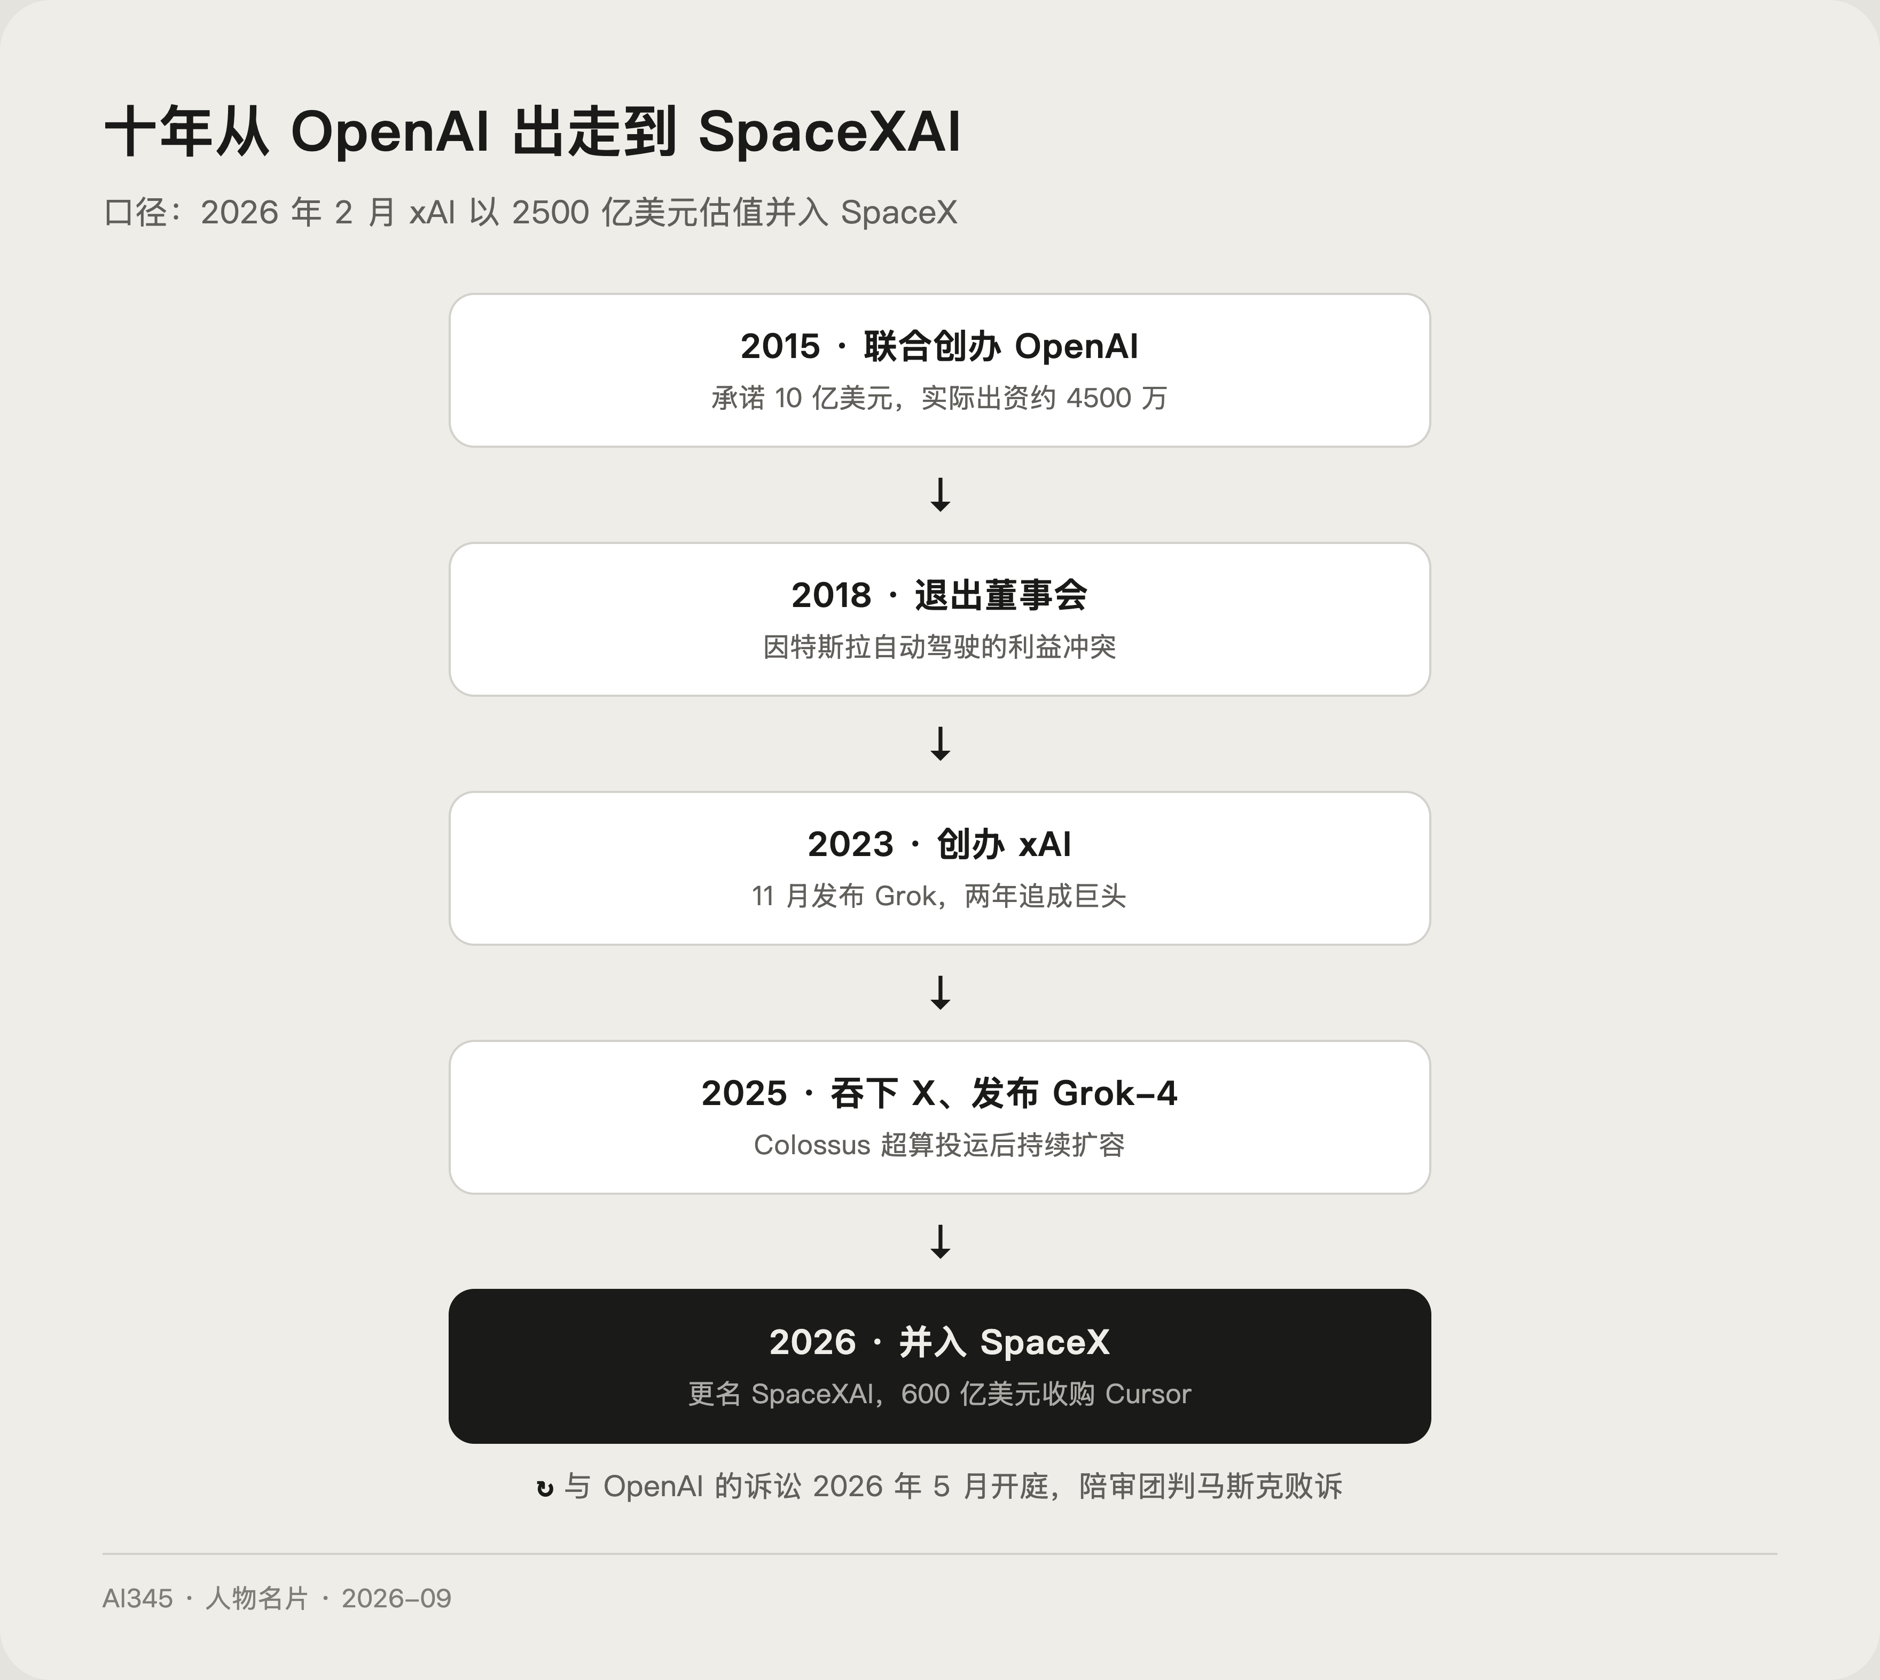Click the footer date 2026-09
Screen dimensions: 1880x1680
click(x=397, y=1599)
